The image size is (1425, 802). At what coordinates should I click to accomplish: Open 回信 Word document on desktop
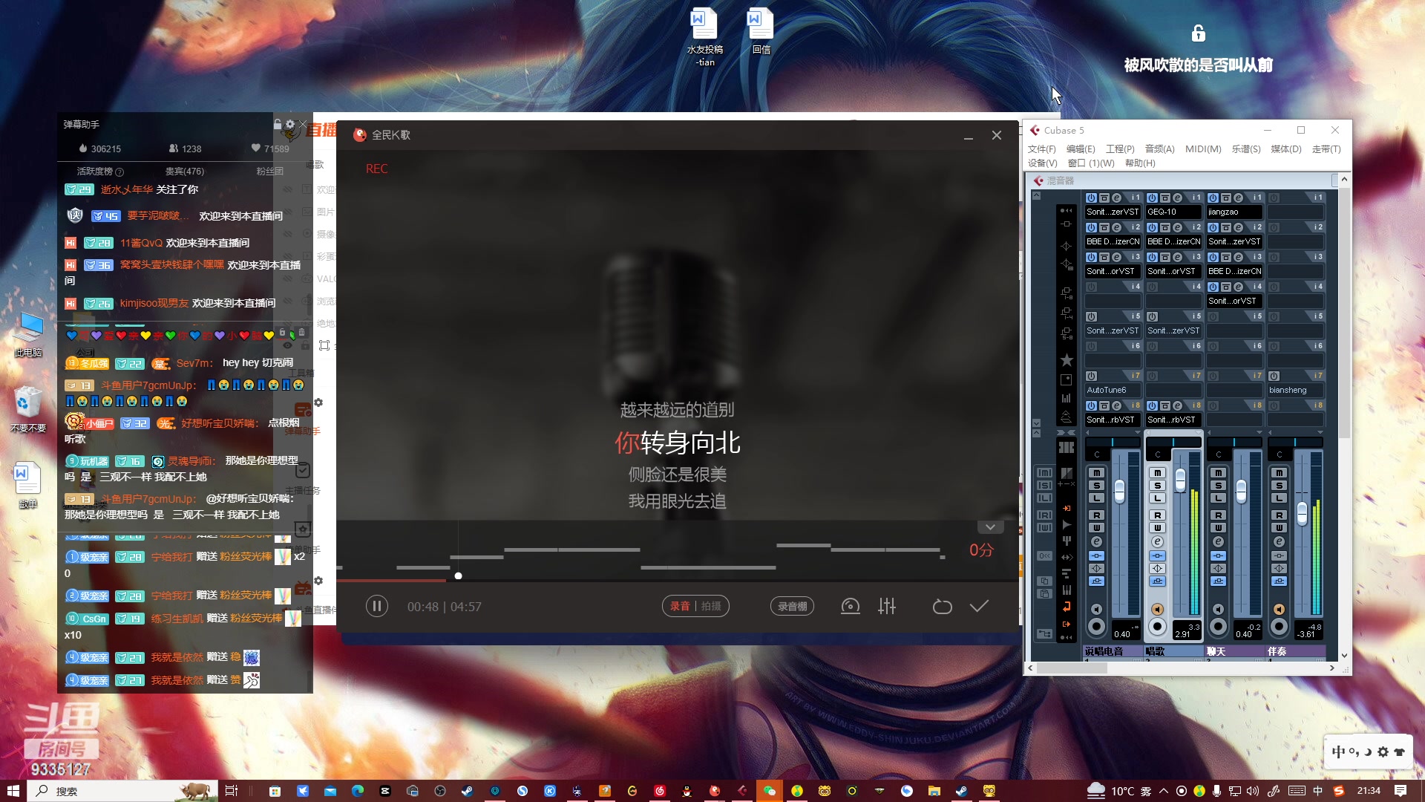tap(761, 31)
